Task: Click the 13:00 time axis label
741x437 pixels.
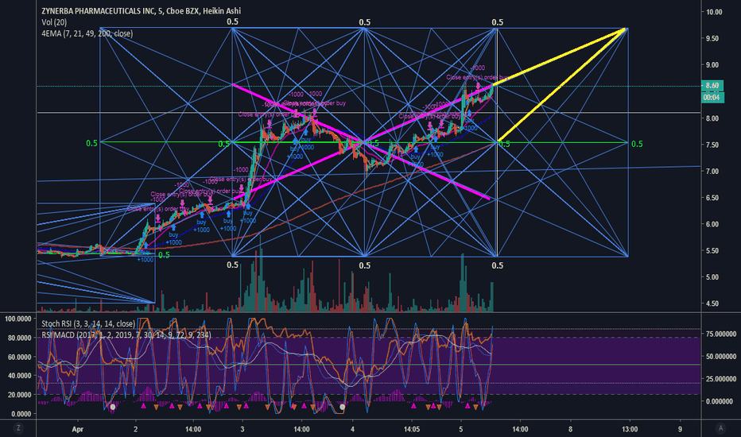Action: tap(630, 429)
